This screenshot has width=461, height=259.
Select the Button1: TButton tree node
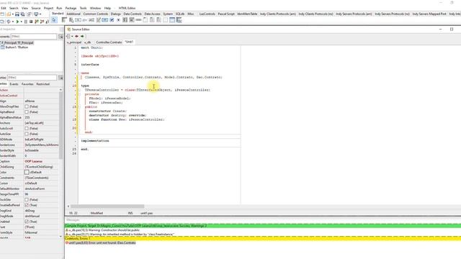click(17, 47)
